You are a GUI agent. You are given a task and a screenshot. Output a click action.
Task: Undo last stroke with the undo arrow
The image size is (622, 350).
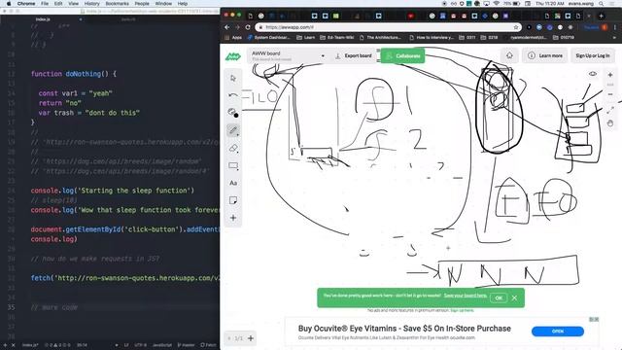tap(233, 95)
